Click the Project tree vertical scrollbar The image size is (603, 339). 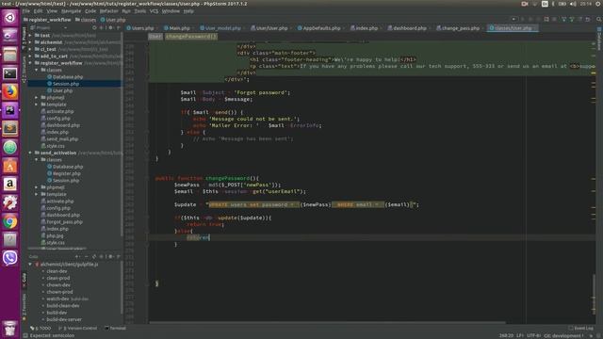pyautogui.click(x=122, y=135)
